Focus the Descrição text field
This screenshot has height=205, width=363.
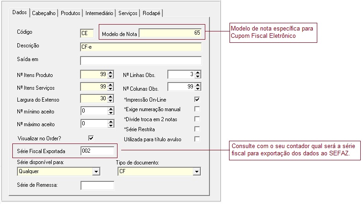tap(140, 47)
